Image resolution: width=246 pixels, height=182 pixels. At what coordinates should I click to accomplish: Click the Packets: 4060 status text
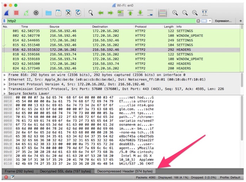point(146,177)
